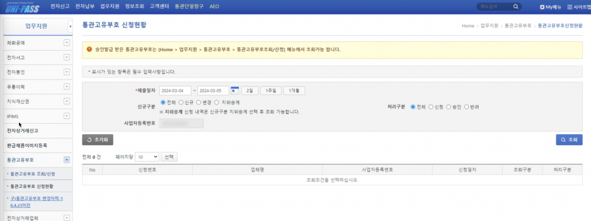This screenshot has height=221, width=591.
Task: Click the 신청일자 column header
Action: click(x=467, y=170)
